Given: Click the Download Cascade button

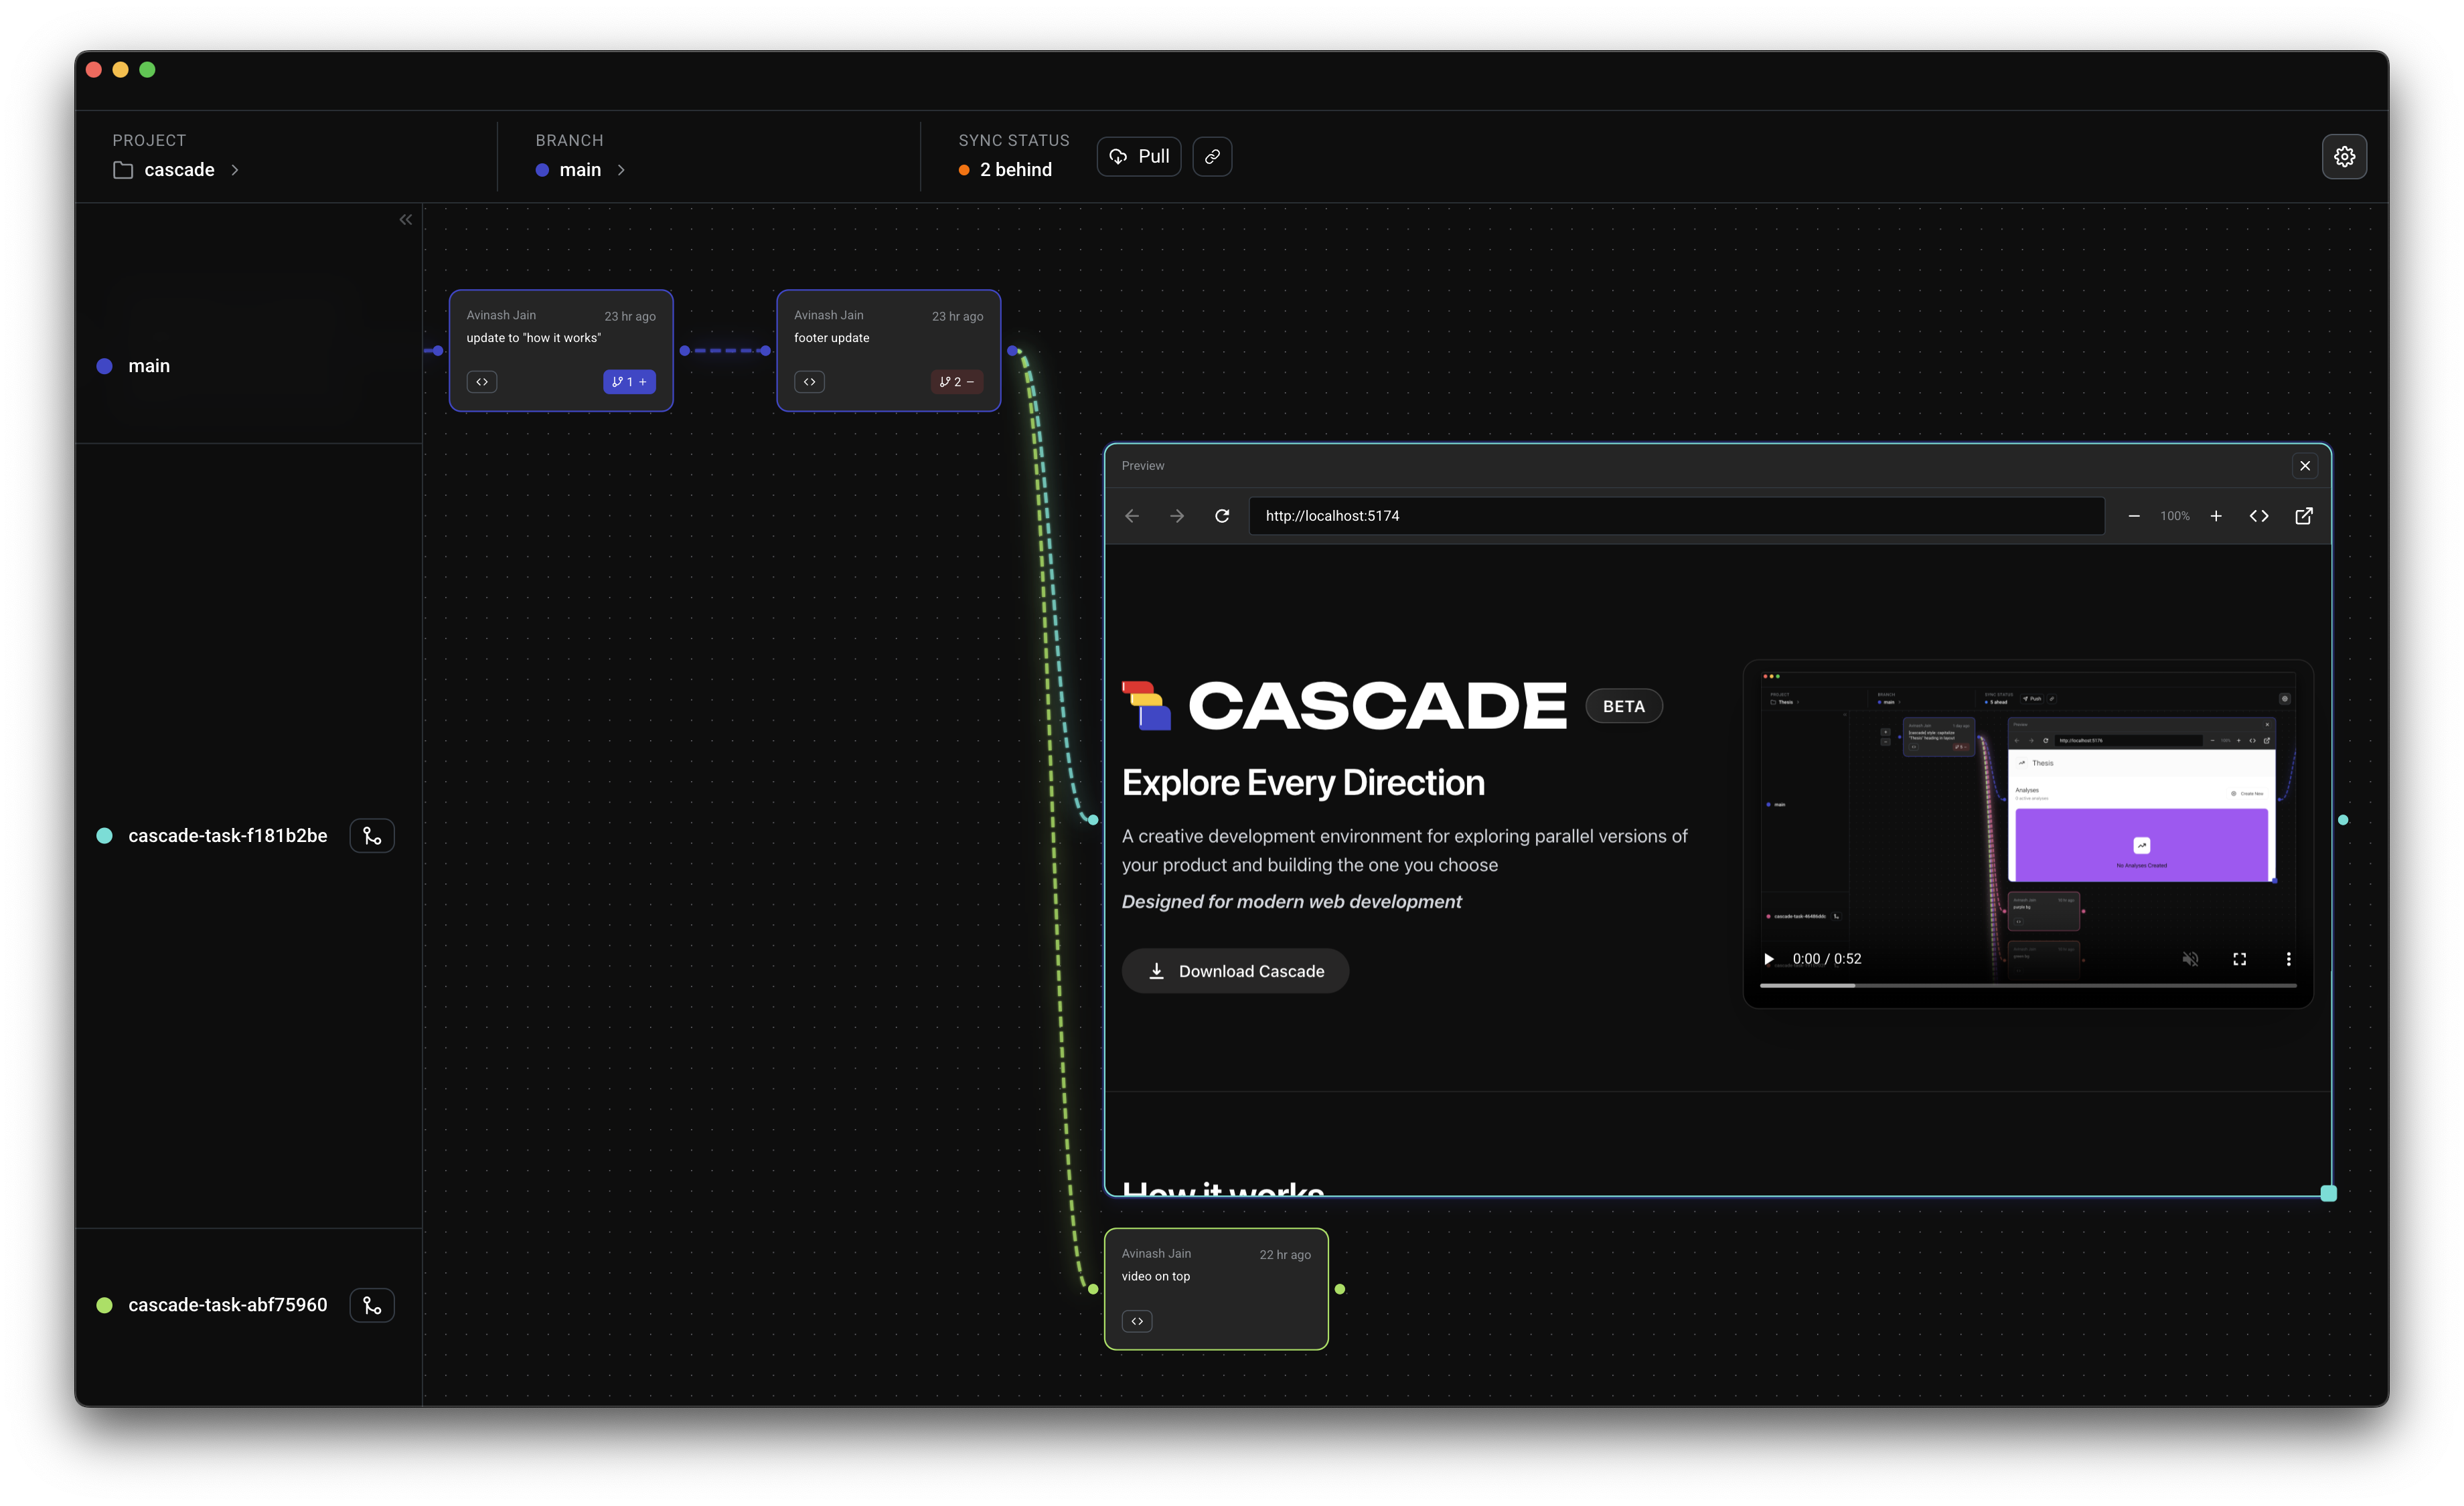Looking at the screenshot, I should click(1235, 971).
